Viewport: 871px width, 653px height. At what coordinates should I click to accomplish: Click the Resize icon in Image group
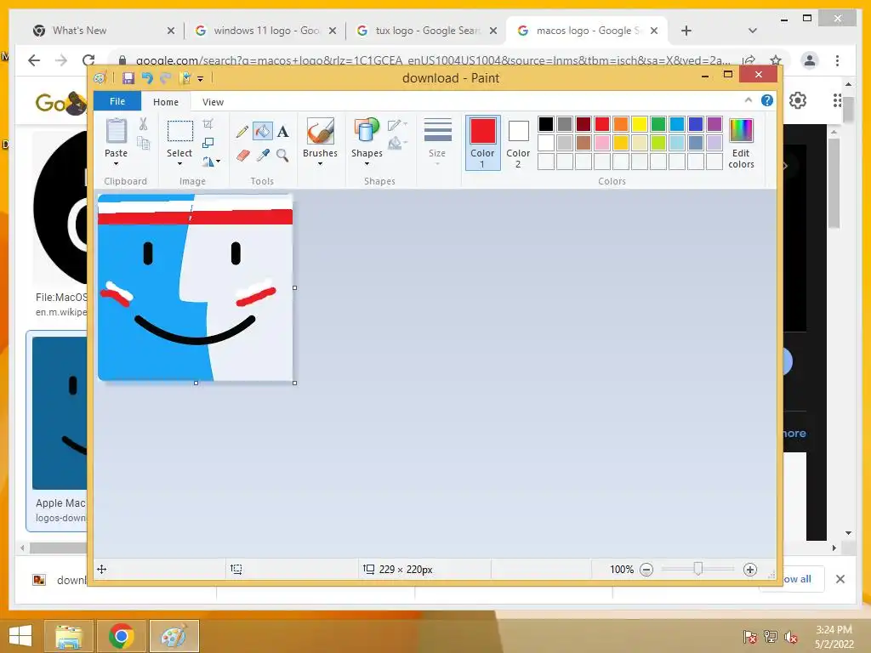tap(208, 143)
